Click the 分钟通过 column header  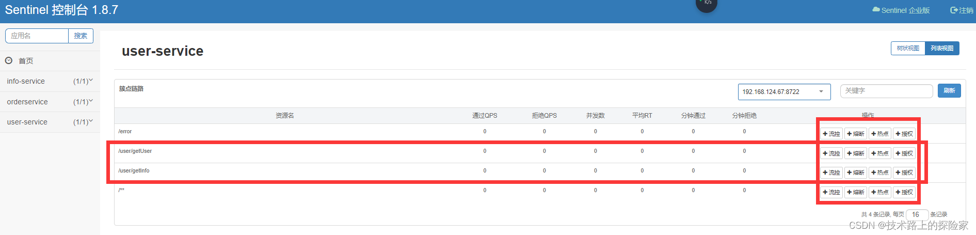(x=693, y=116)
